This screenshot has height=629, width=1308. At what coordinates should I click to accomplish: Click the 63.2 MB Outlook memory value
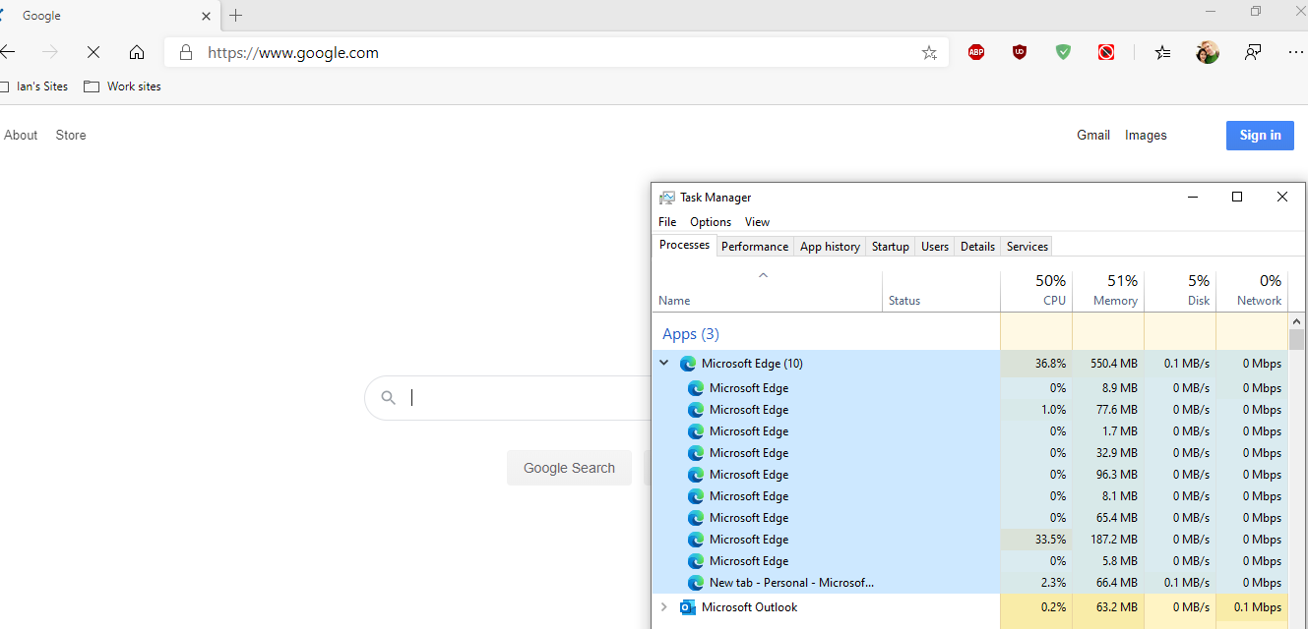point(1117,607)
